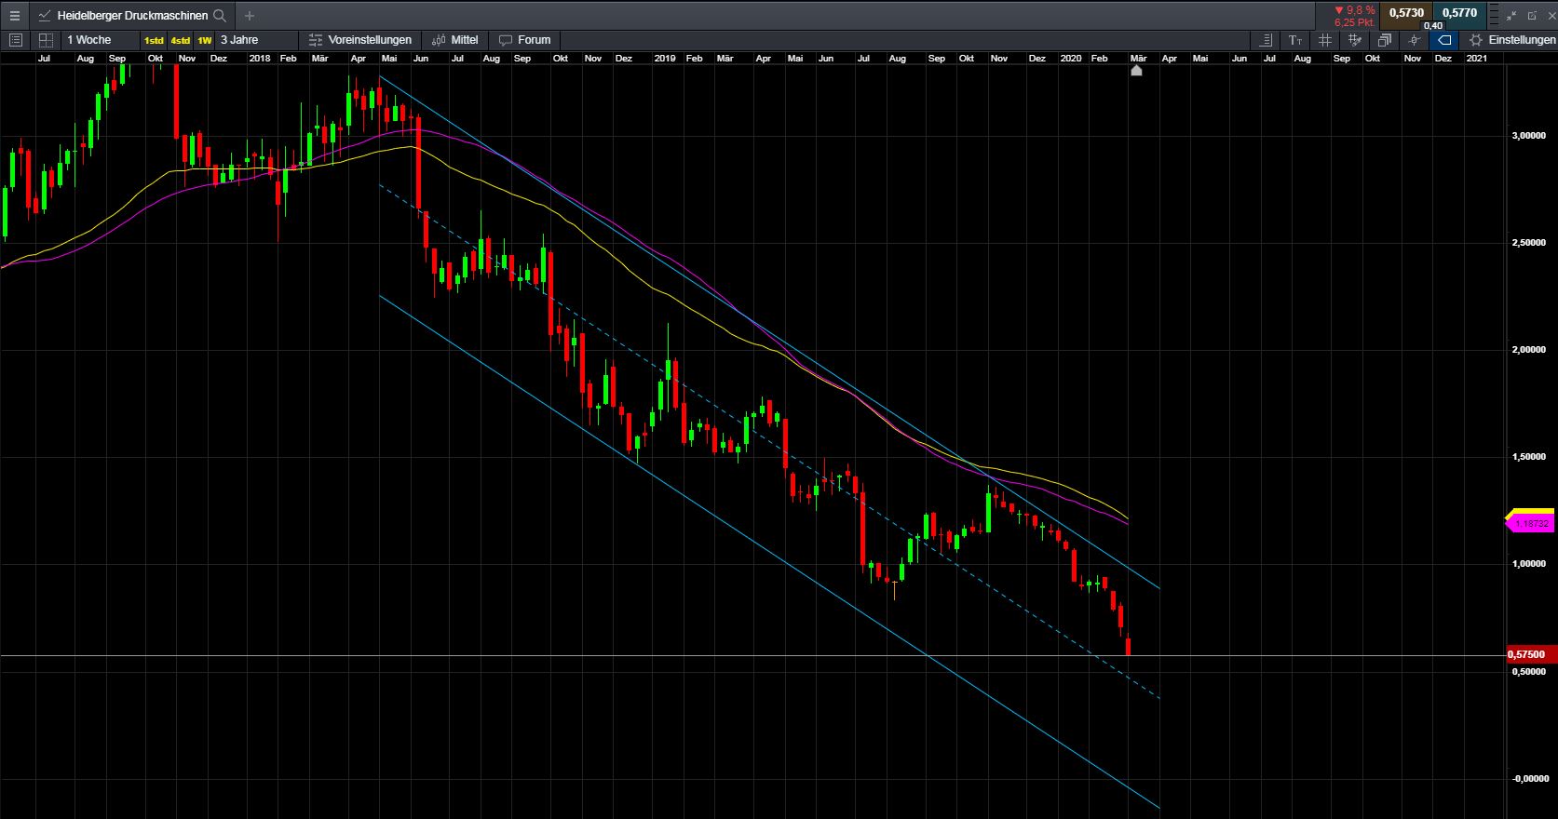Toggle the crosshair candle marker tool
Screen dimensions: 1558x819
click(x=1415, y=40)
